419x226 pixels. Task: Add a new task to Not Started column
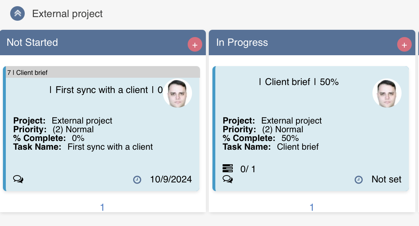[x=195, y=44]
